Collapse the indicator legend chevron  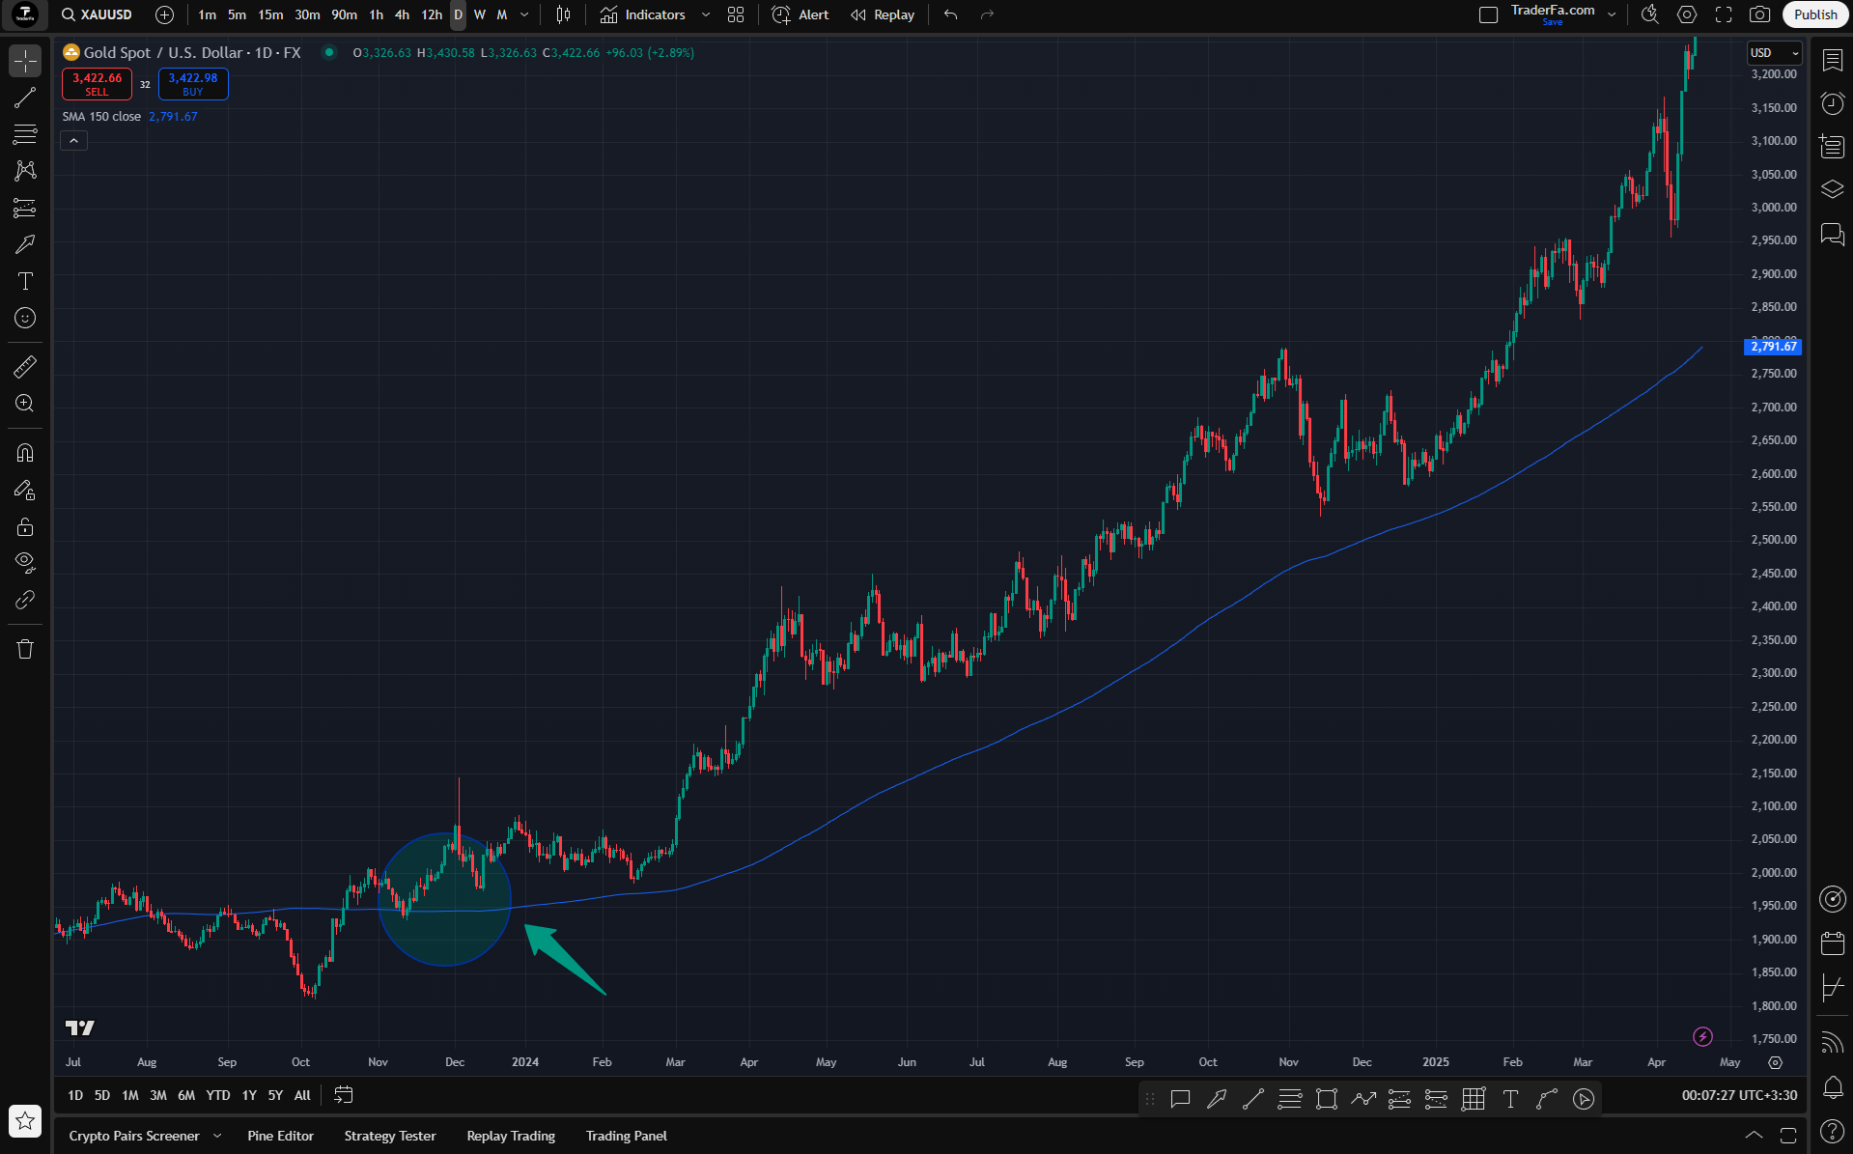tap(74, 141)
